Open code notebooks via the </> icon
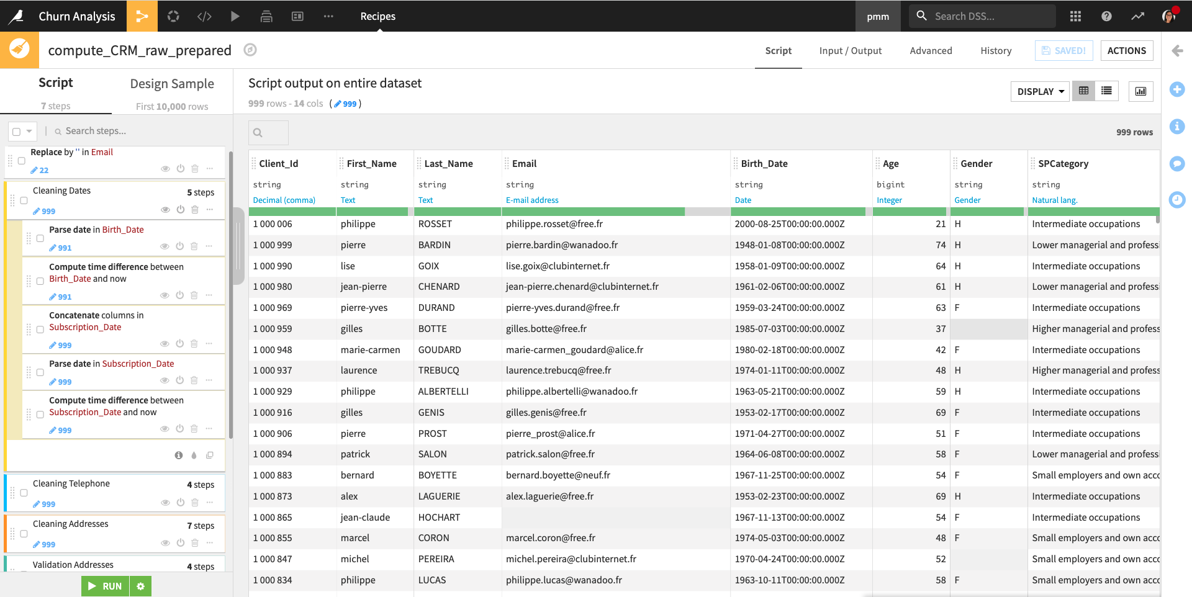This screenshot has height=597, width=1192. click(x=204, y=16)
